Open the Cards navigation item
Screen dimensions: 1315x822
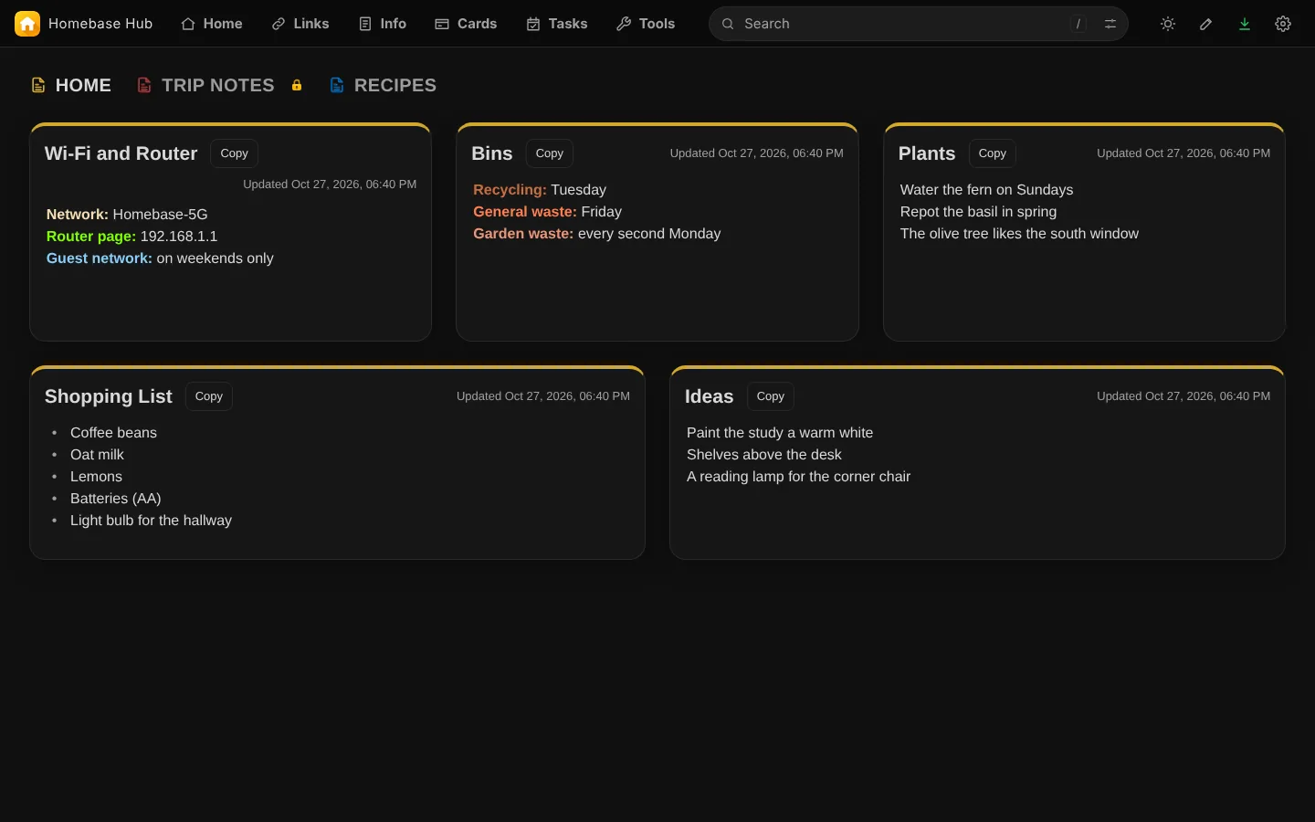[x=466, y=24]
